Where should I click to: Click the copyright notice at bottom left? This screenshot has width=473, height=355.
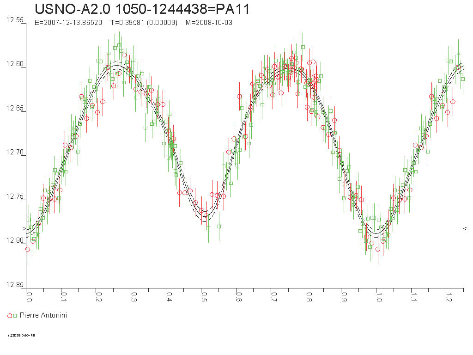(x=21, y=336)
